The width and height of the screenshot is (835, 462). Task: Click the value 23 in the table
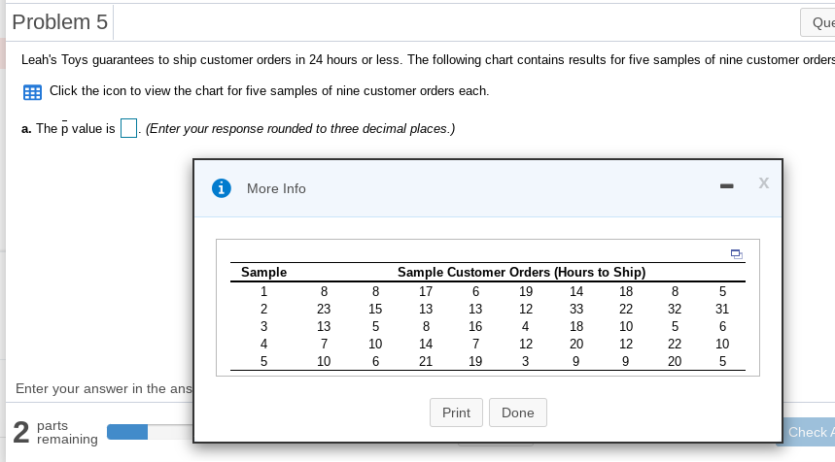(x=324, y=309)
